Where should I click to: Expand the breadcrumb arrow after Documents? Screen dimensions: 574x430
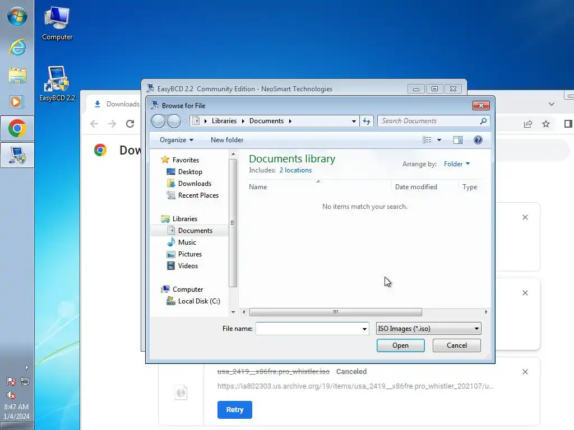(290, 121)
